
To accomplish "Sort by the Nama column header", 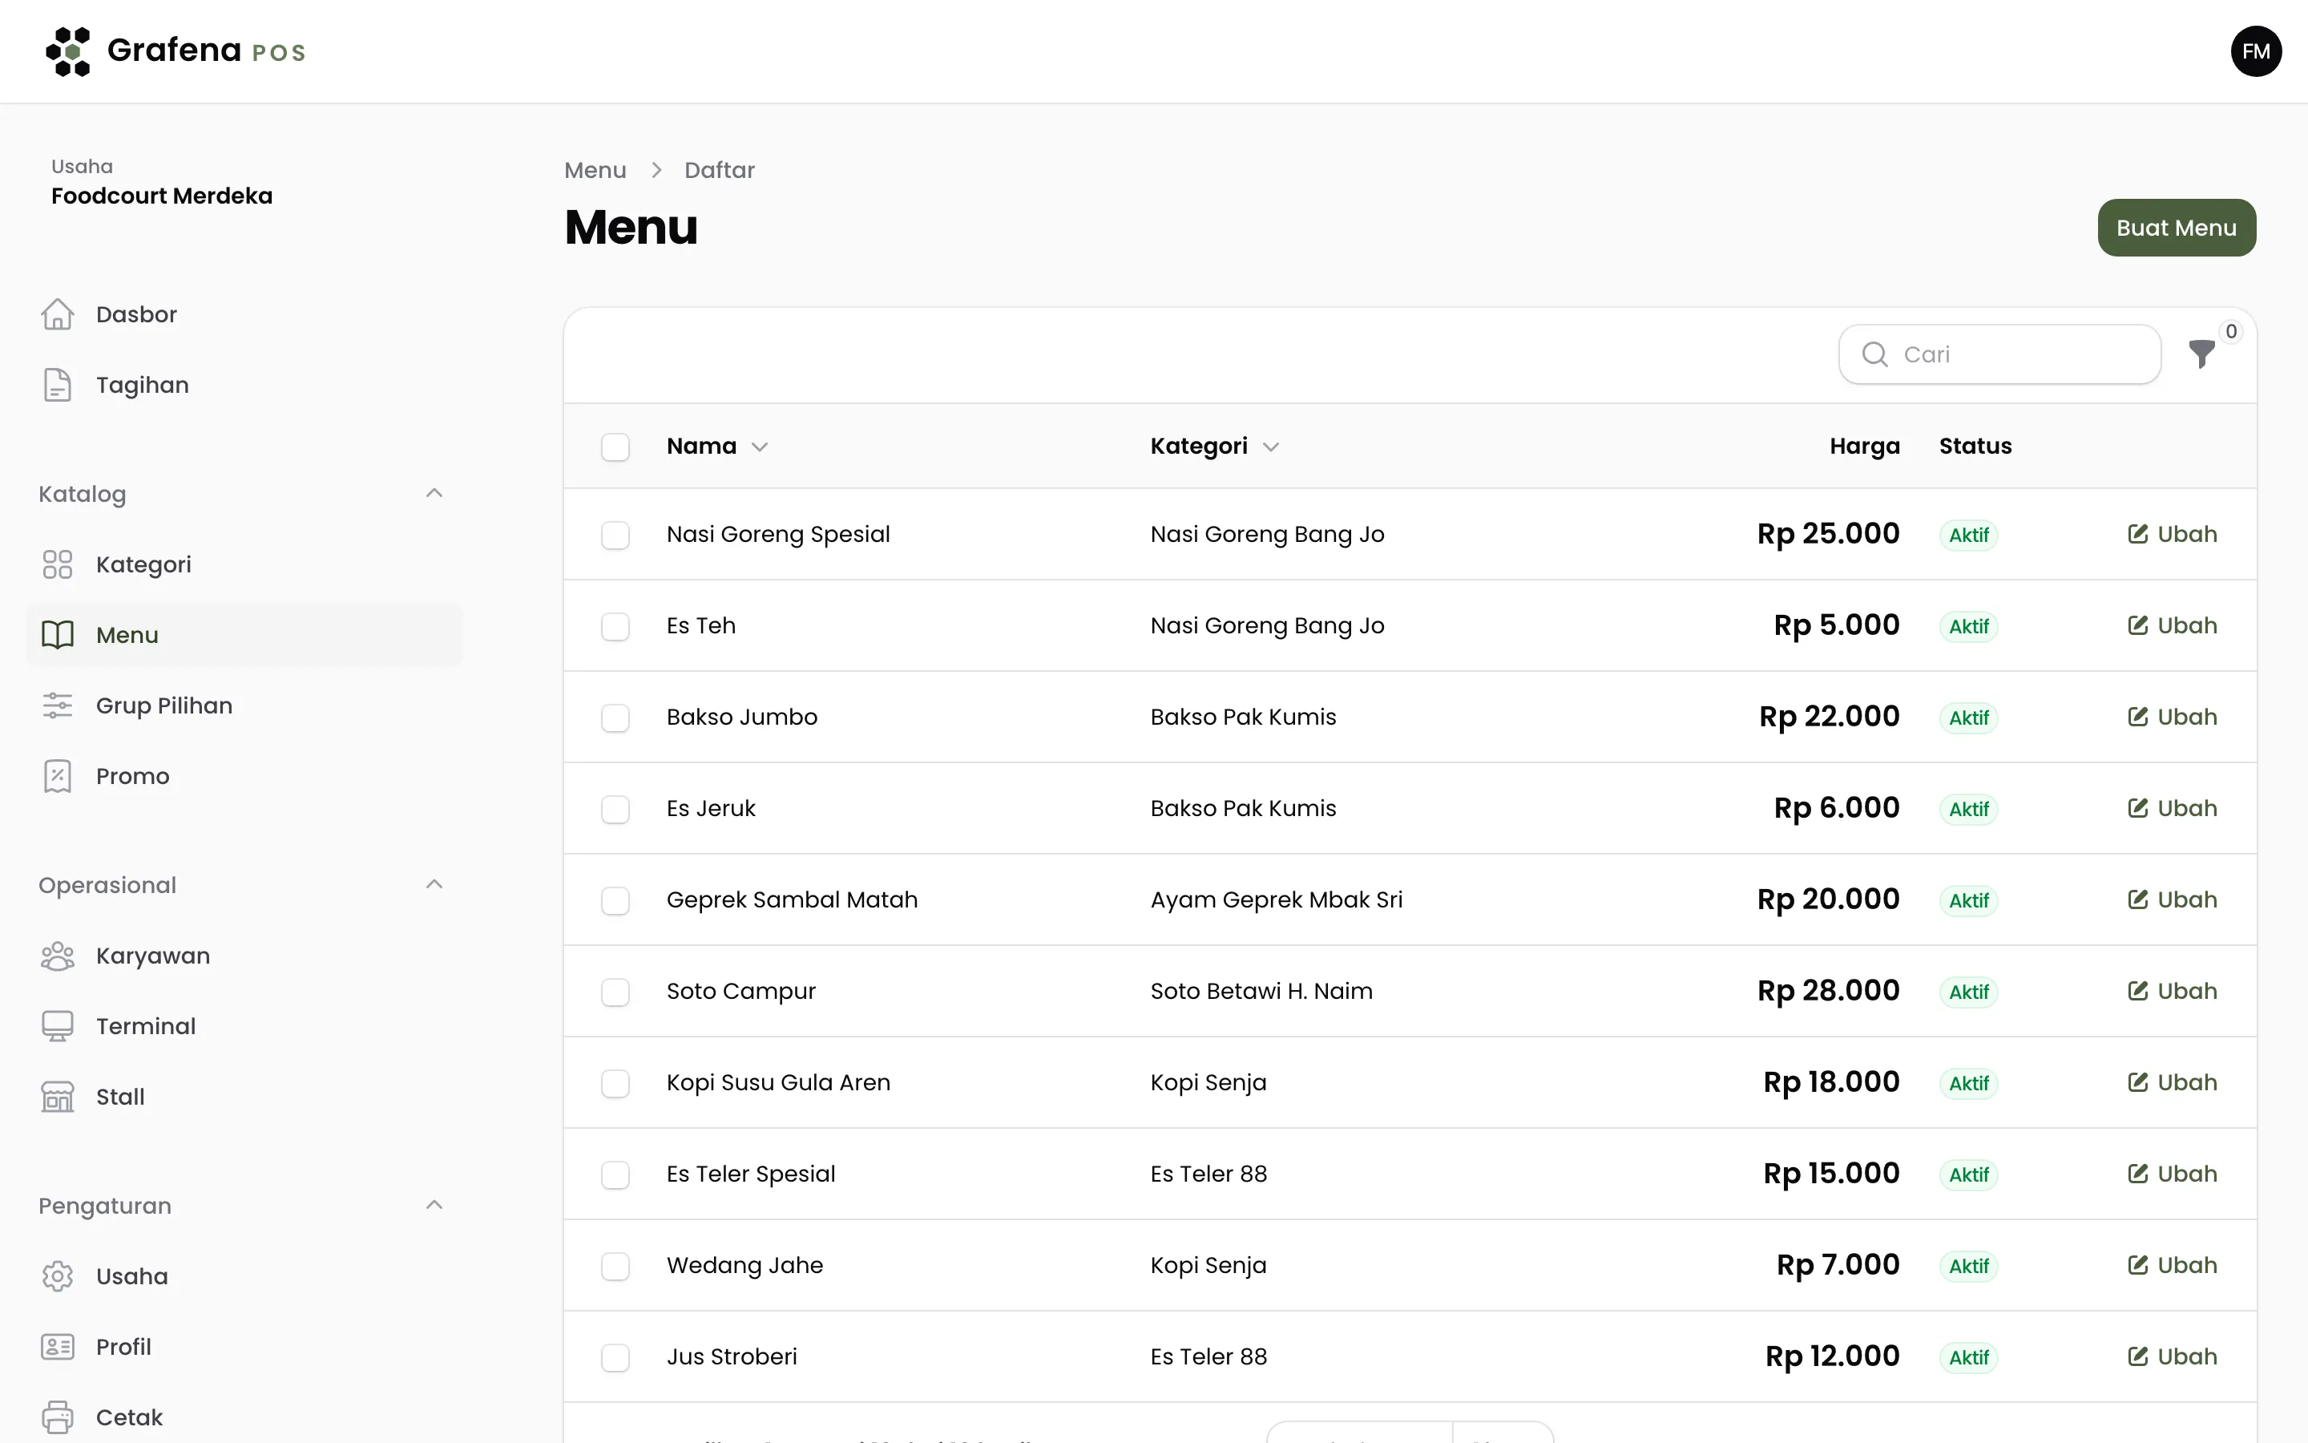I will coord(717,446).
